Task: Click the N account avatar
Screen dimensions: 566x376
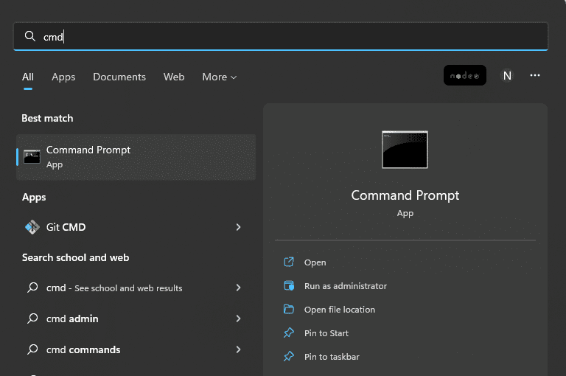Action: click(507, 75)
